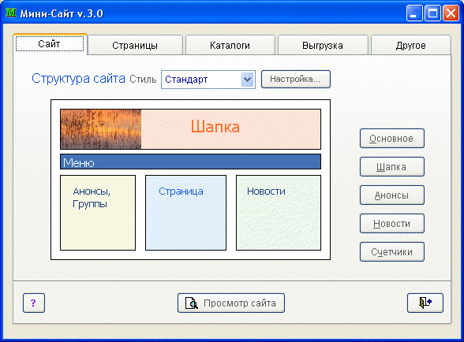Open the Стиль dropdown arrow

(248, 80)
